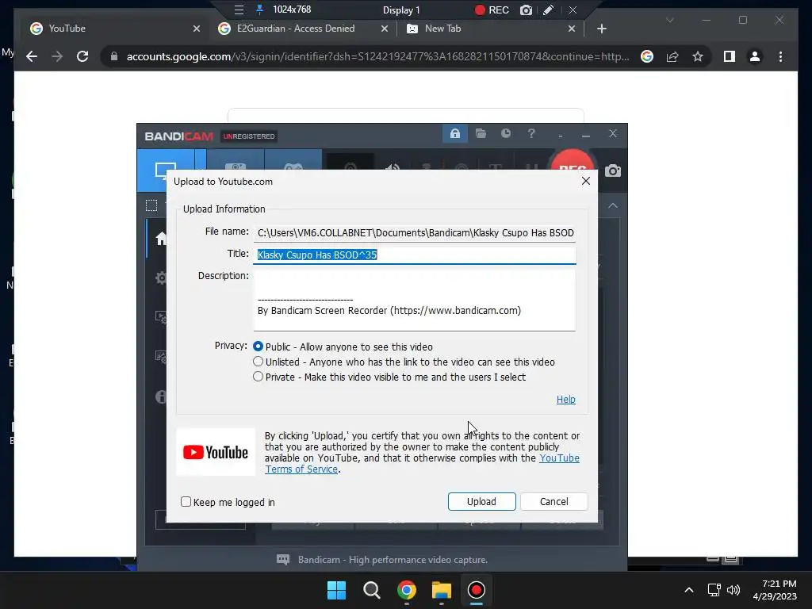Click Bandicam screenshot camera icon
This screenshot has height=609, width=812.
(x=613, y=171)
